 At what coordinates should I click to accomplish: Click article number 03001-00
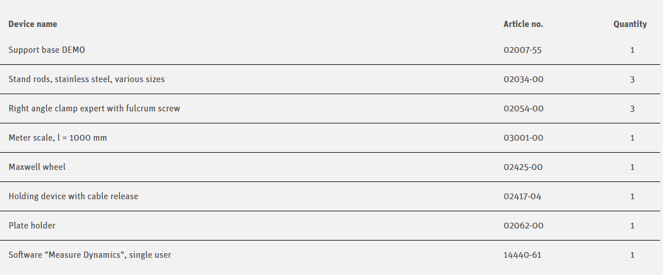point(523,138)
